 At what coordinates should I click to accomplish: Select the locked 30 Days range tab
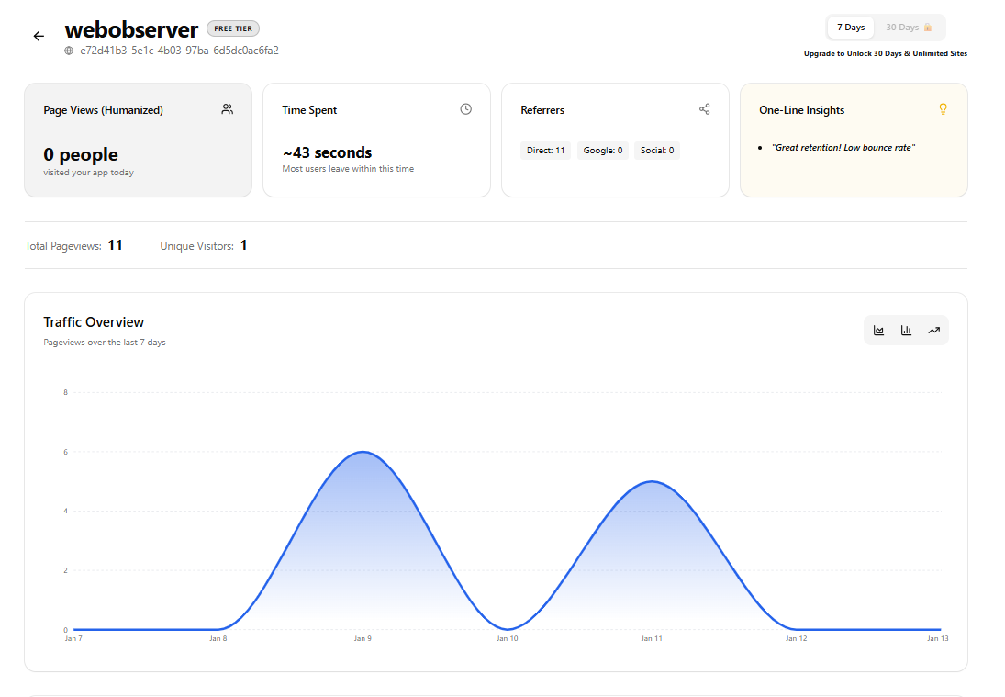click(x=909, y=28)
